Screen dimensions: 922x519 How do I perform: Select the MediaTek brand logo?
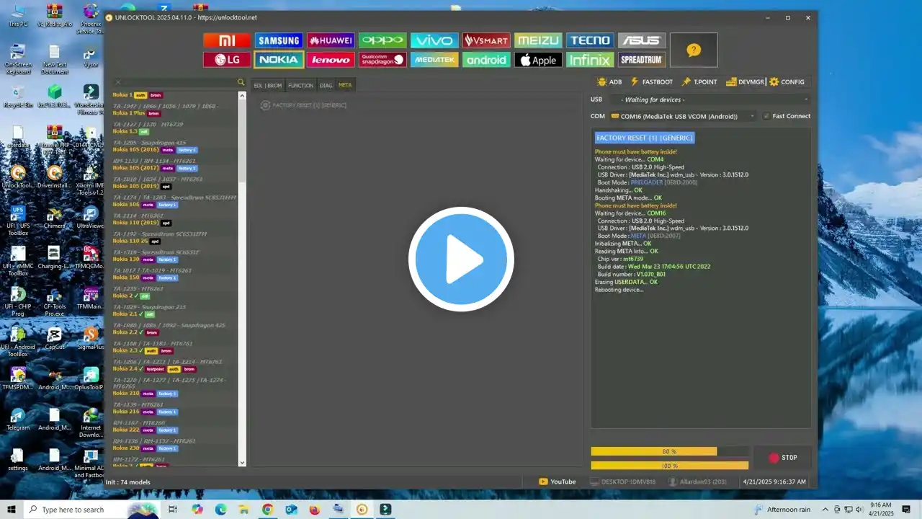tap(434, 60)
